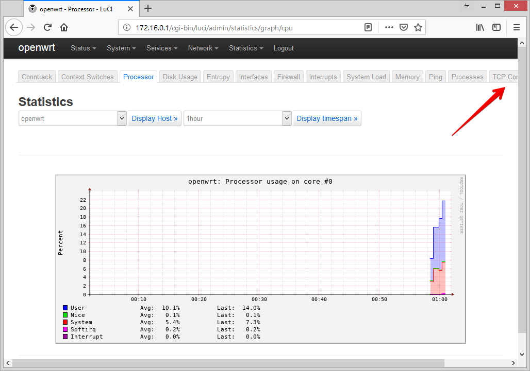The width and height of the screenshot is (530, 371).
Task: Select the openwrt - Processor - LuCI browser tab
Action: coord(81,9)
